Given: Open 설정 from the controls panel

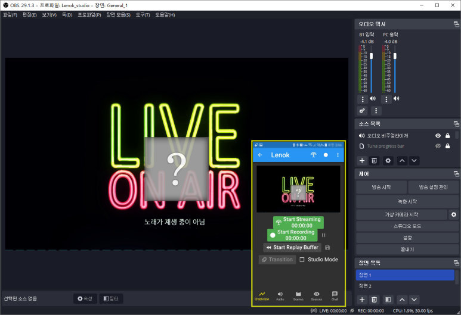Looking at the screenshot, I should [407, 238].
